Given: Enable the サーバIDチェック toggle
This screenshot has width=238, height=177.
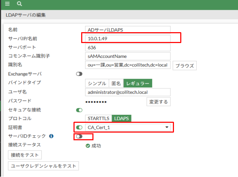Looking at the screenshot, I should 79,136.
